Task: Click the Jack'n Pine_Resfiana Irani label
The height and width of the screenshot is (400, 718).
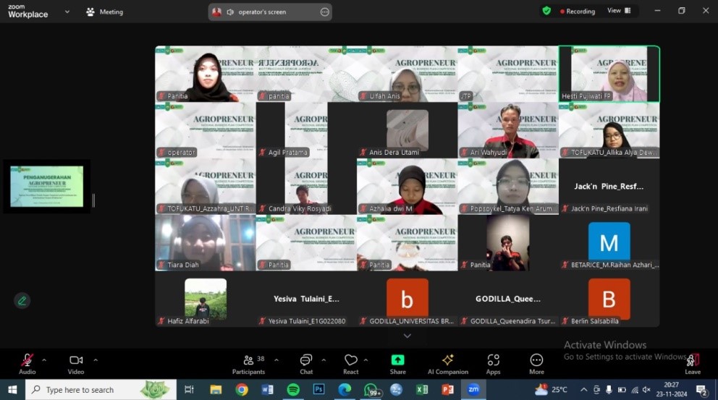Action: (x=604, y=208)
